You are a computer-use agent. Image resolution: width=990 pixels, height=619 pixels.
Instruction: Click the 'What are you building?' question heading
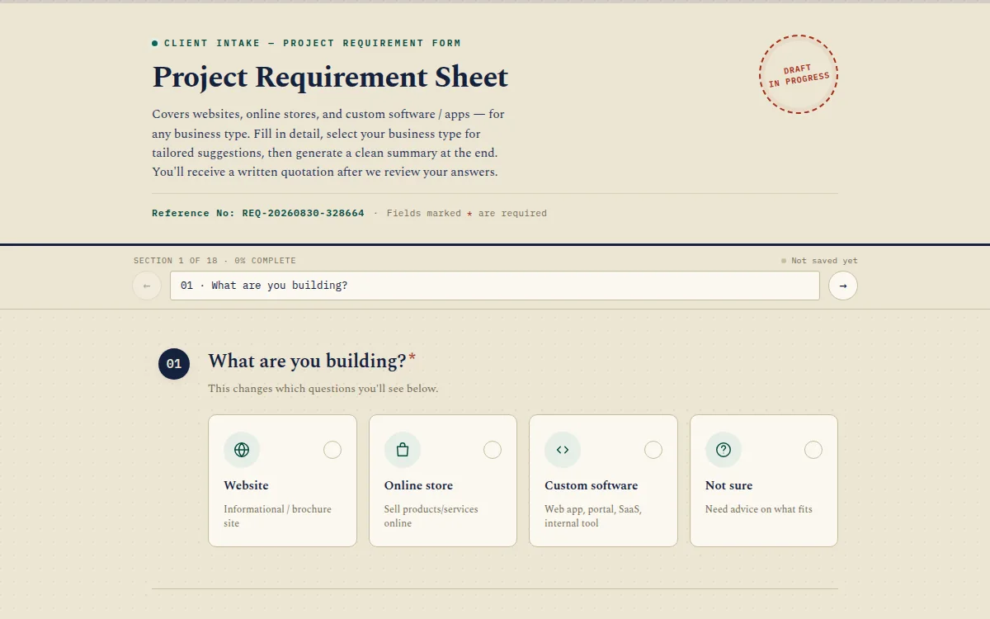coord(307,361)
